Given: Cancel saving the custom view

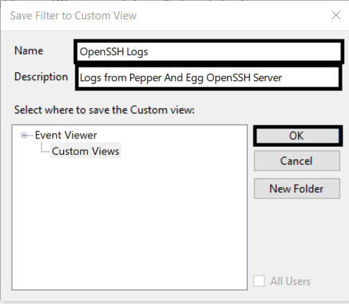Looking at the screenshot, I should [x=297, y=161].
